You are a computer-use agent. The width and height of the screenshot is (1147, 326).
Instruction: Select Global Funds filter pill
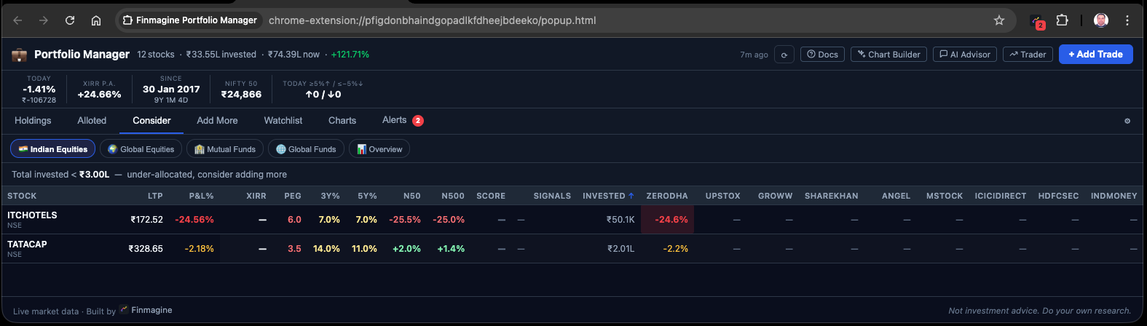tap(306, 149)
